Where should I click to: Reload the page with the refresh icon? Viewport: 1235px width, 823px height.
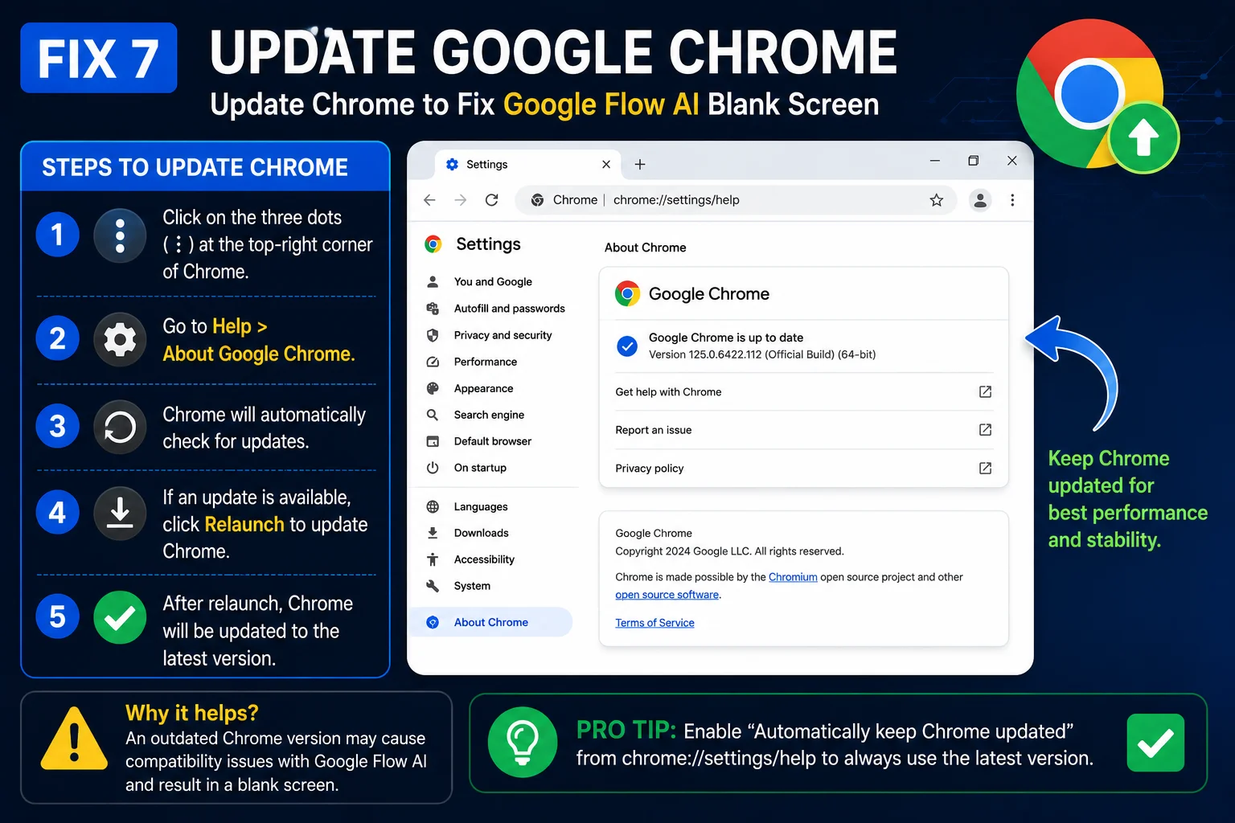pyautogui.click(x=492, y=200)
